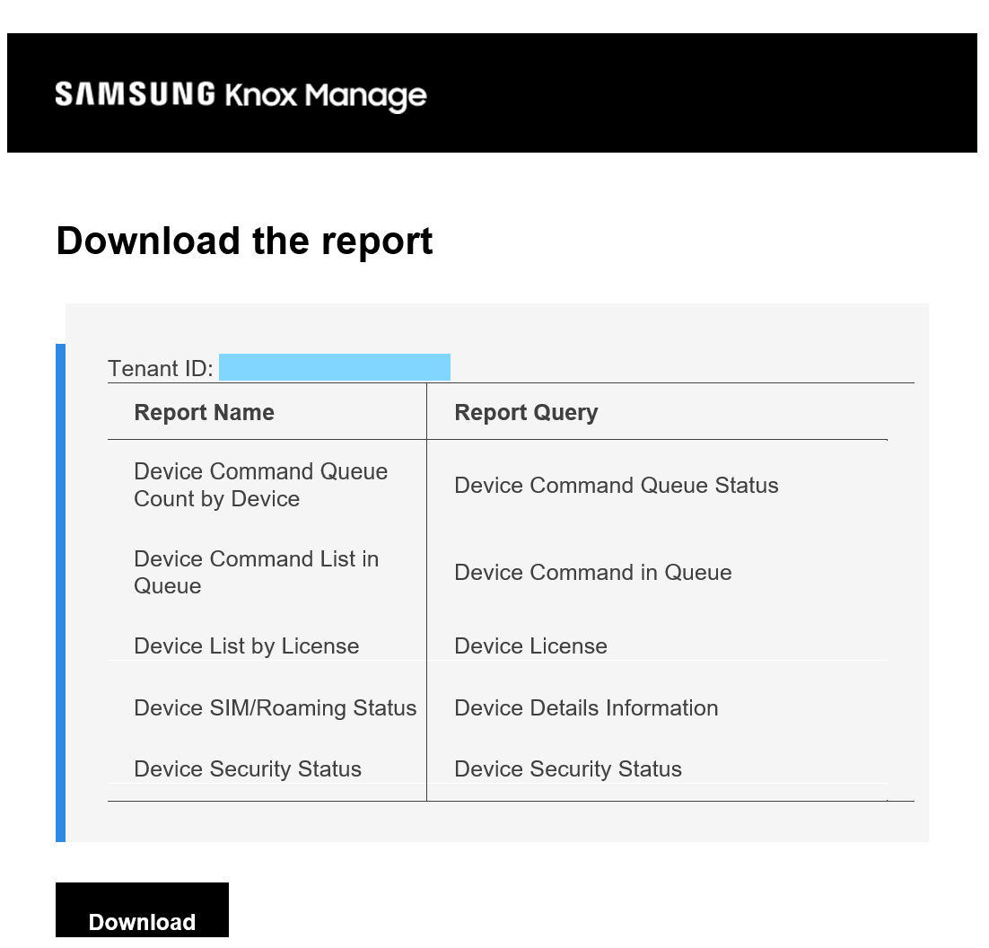Viewport: 989px width, 948px height.
Task: Select the Device List by License row
Action: point(246,645)
